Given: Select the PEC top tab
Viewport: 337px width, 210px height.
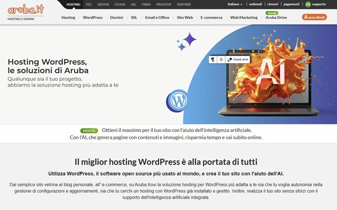Looking at the screenshot, I should [x=89, y=4].
